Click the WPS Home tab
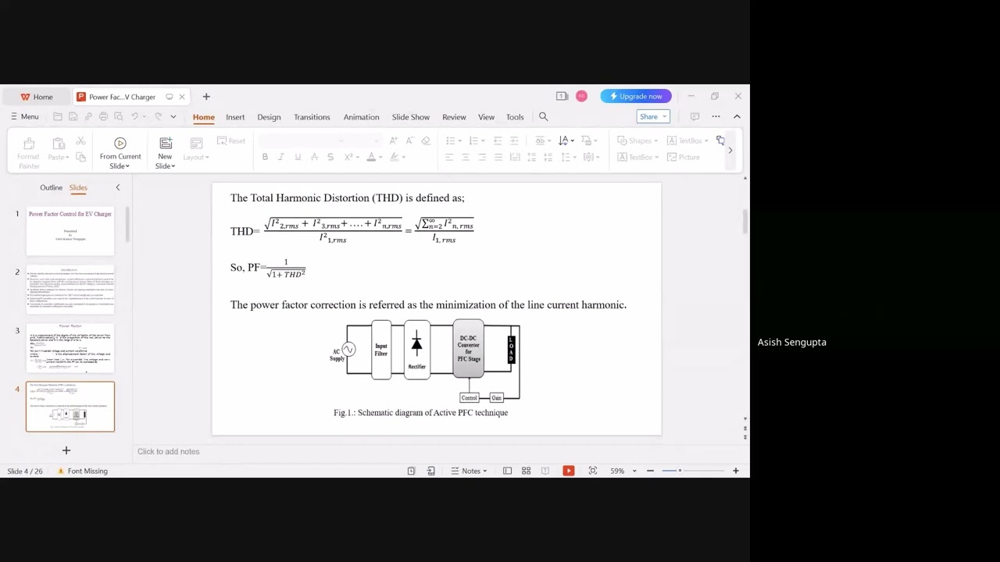Screen dimensions: 1000x562 click(37, 97)
